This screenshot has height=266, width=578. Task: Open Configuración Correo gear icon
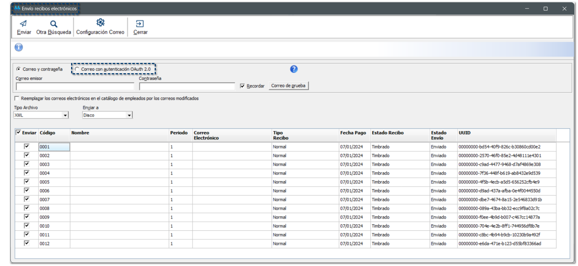click(100, 23)
